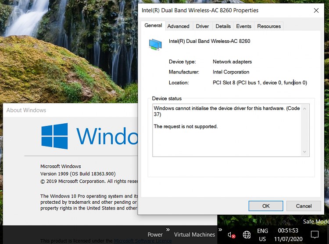
Task: Click the About Windows title bar
Action: coord(70,110)
